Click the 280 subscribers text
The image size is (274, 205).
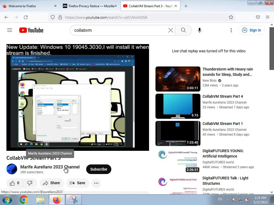[x=32, y=172]
